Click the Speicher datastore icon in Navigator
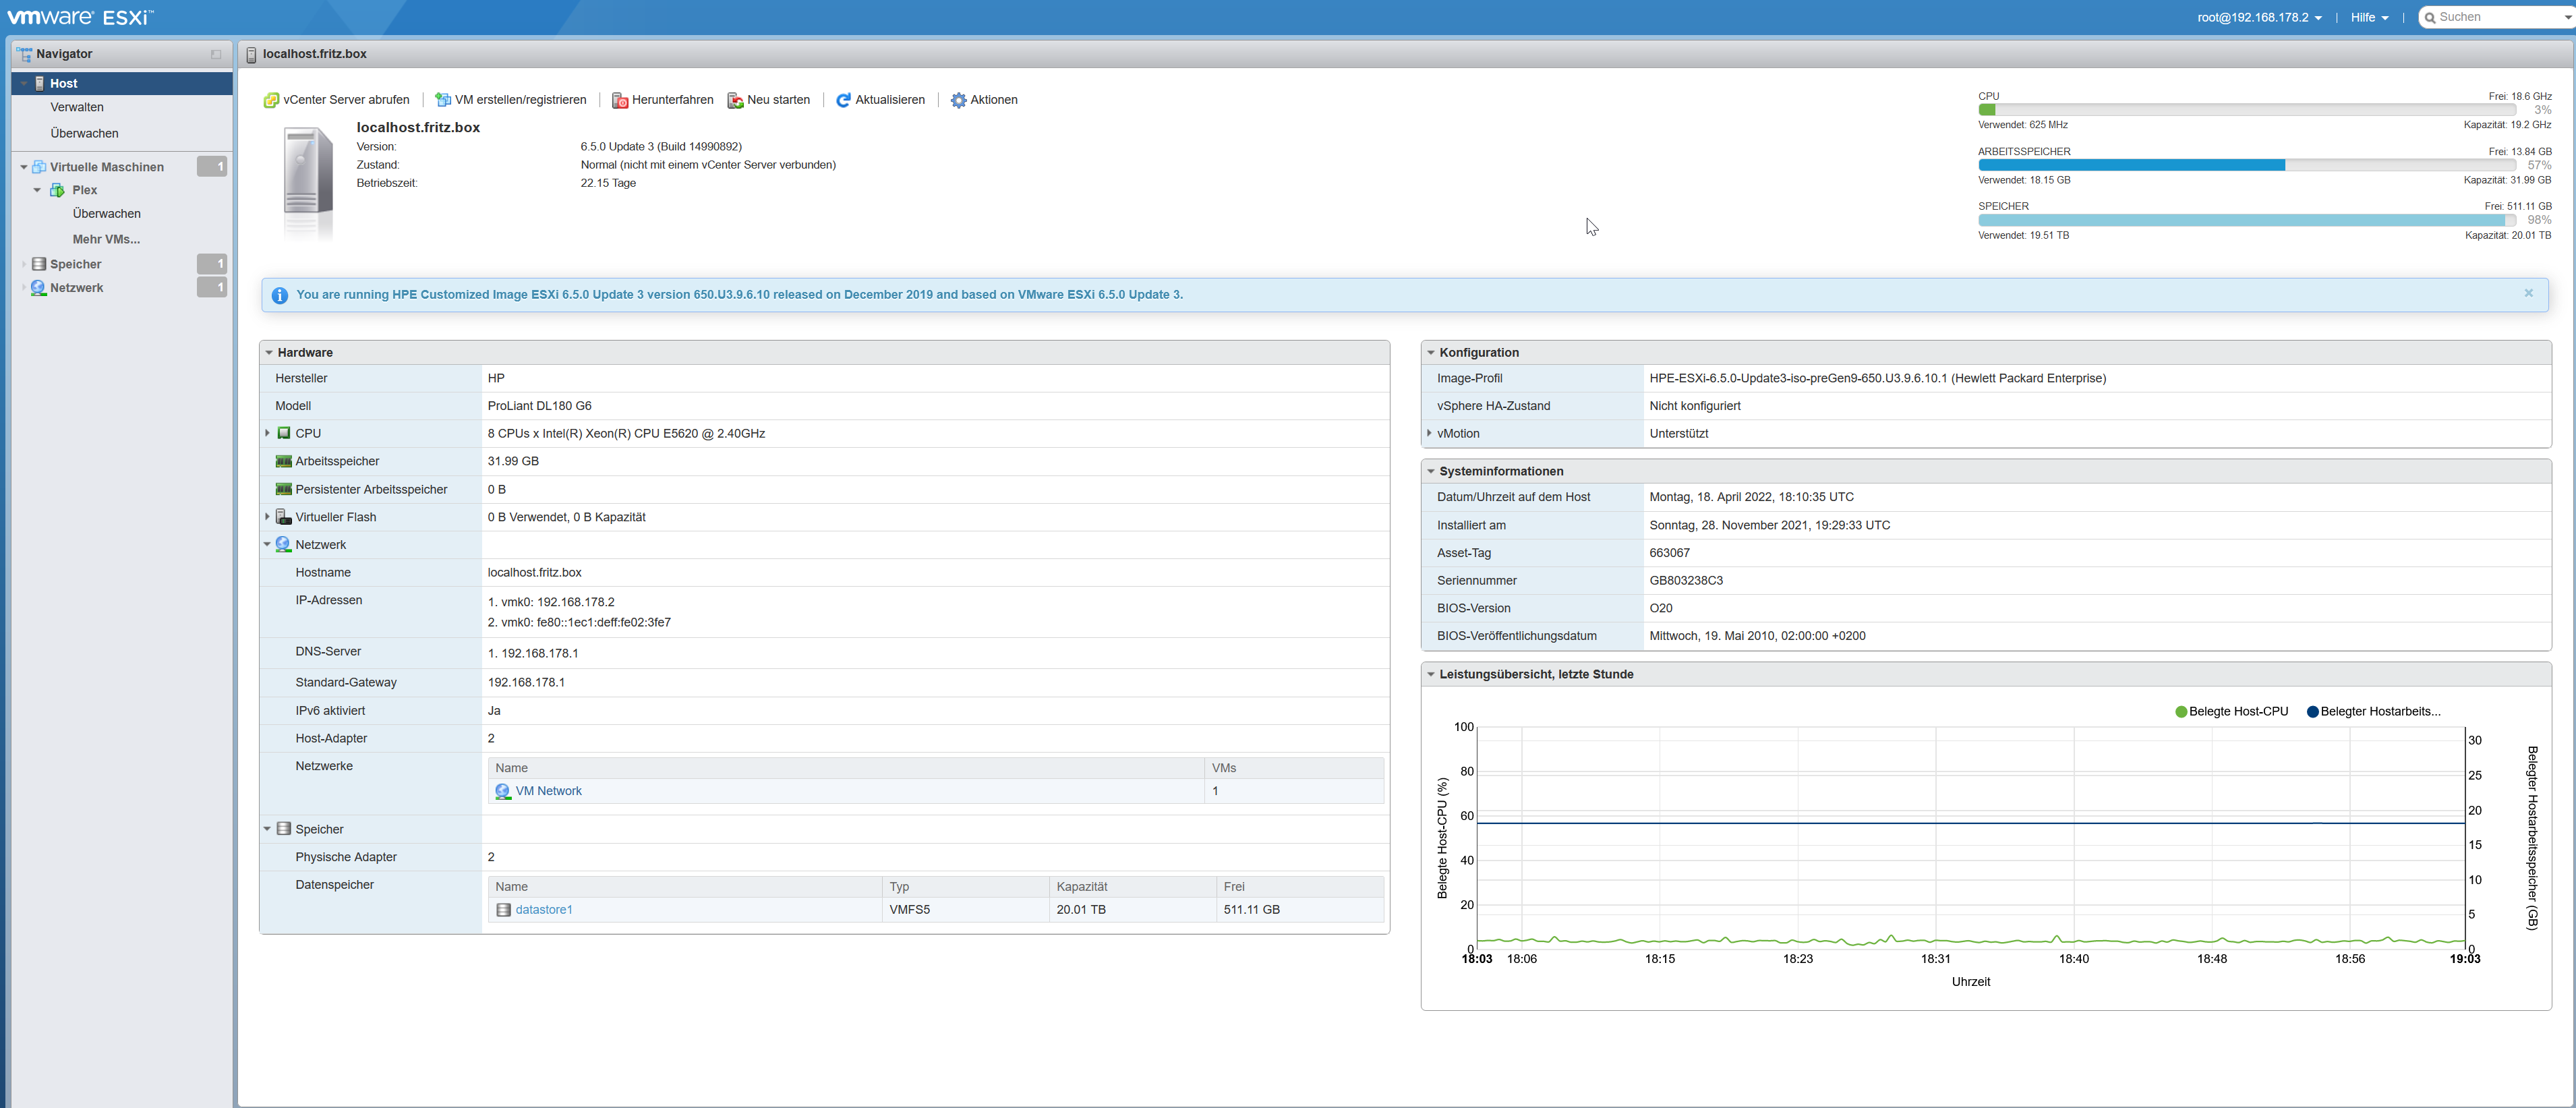2576x1108 pixels. 39,264
